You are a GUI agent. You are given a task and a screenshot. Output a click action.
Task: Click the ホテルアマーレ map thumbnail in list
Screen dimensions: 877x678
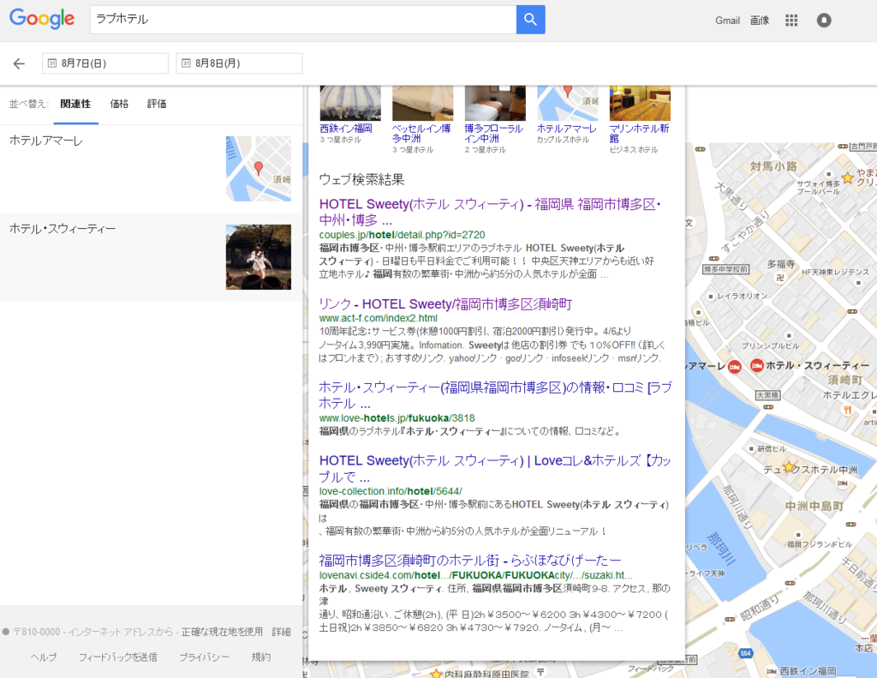click(x=259, y=169)
